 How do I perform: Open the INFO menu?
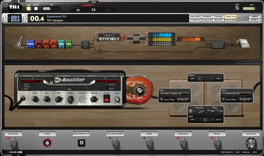[x=255, y=152]
